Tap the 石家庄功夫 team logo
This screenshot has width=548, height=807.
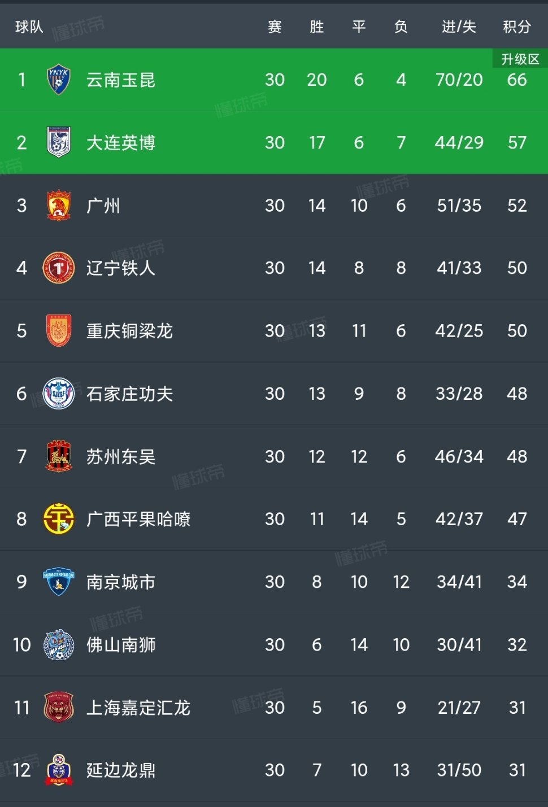coord(59,394)
